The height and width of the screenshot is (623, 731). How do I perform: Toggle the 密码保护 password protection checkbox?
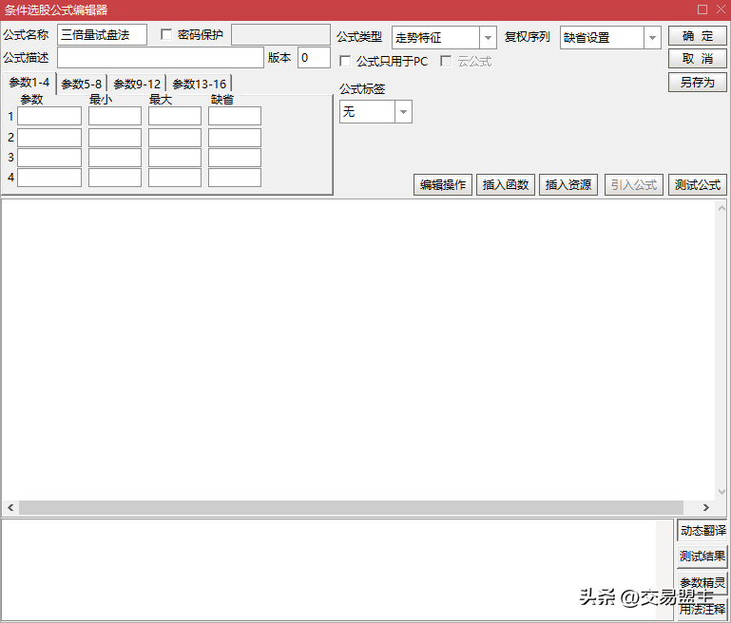[x=166, y=34]
